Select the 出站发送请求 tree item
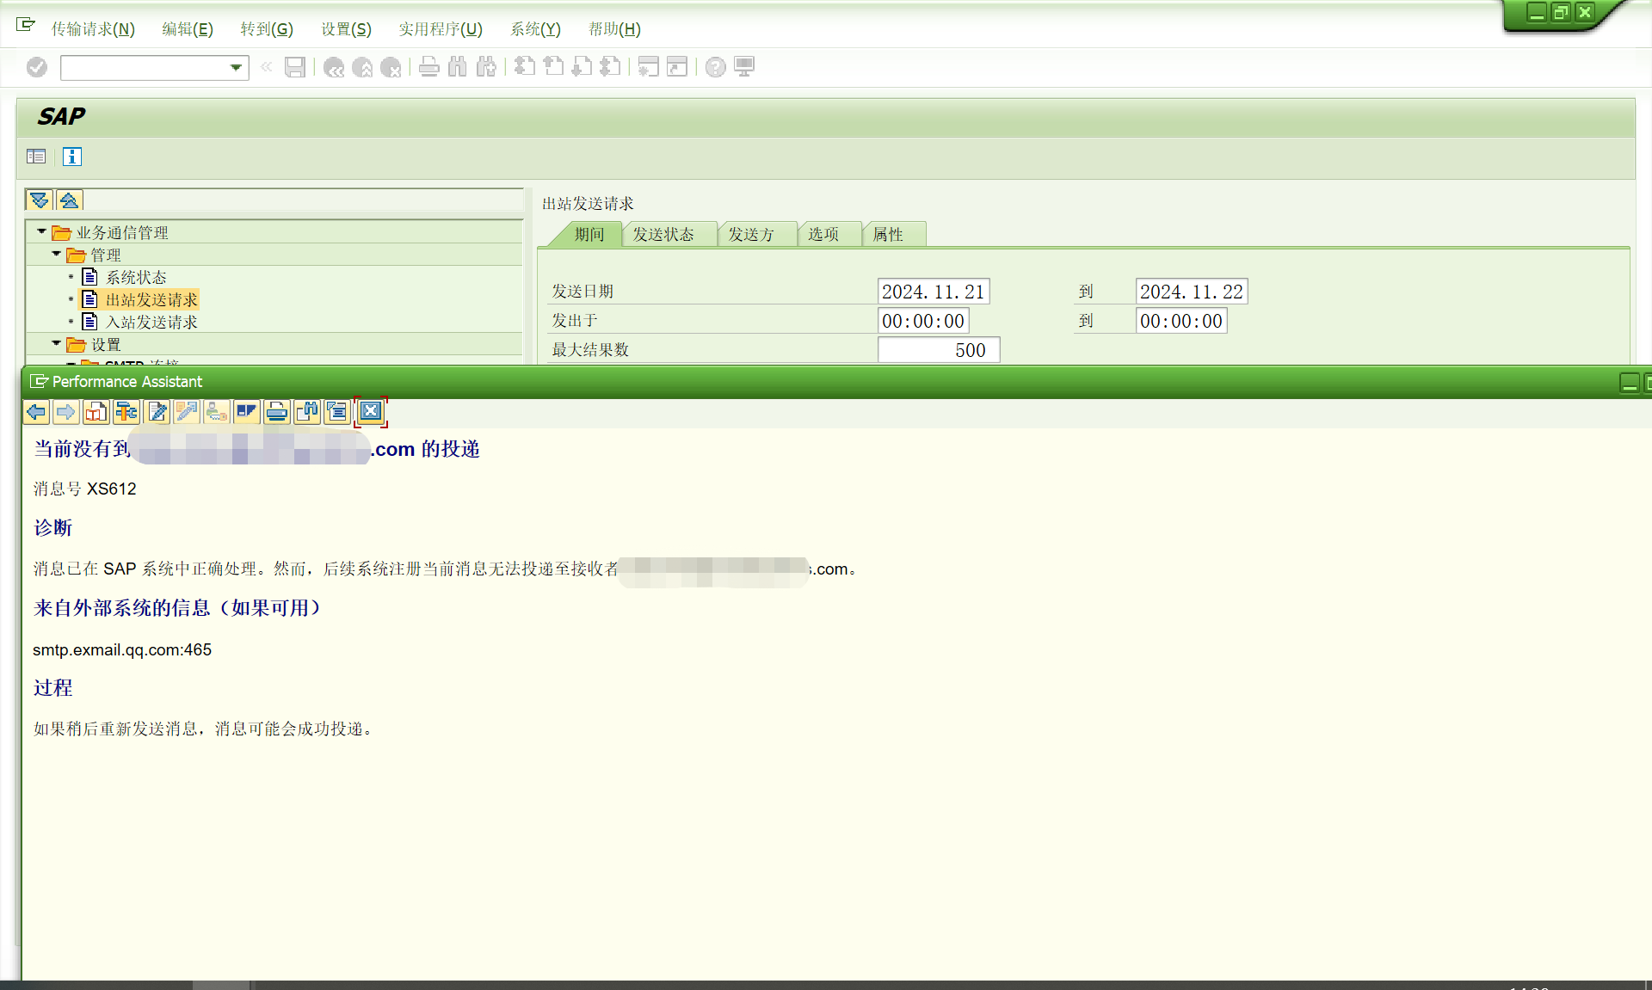 [x=151, y=299]
